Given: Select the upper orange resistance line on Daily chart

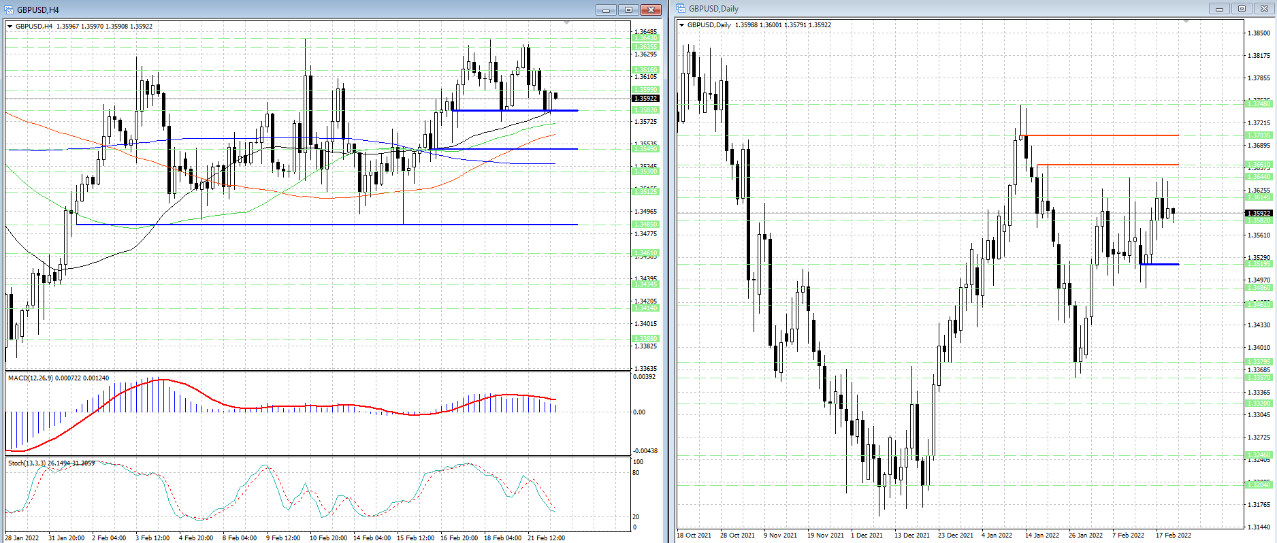Looking at the screenshot, I should point(1103,135).
